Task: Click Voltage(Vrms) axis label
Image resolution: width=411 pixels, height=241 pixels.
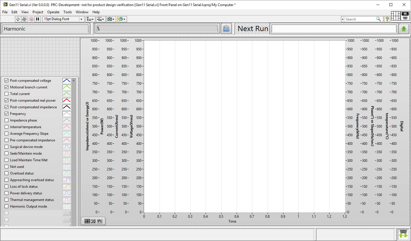Action: (131, 126)
